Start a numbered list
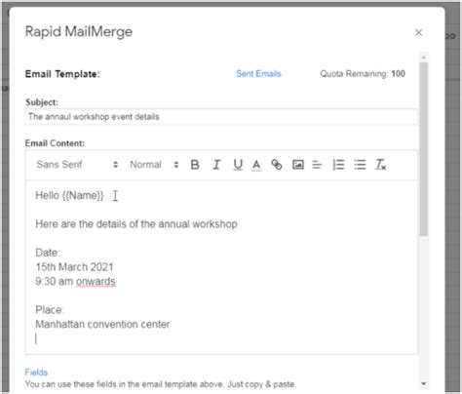This screenshot has width=462, height=394. point(338,165)
